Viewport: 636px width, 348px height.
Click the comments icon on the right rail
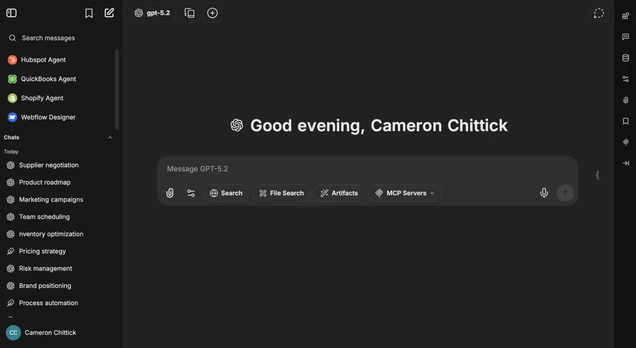pos(625,36)
